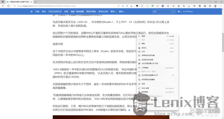The image size is (224, 119).
Task: Choose 另存为 in the context menu
Action: pyautogui.click(x=157, y=48)
